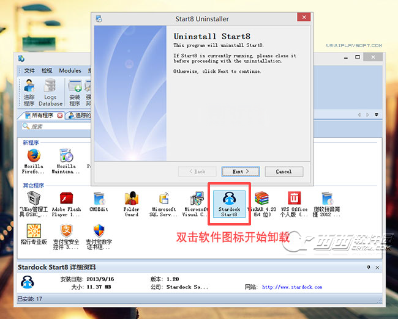The height and width of the screenshot is (319, 398).
Task: Click Cancel in Start8 Uninstaller
Action: [x=283, y=172]
